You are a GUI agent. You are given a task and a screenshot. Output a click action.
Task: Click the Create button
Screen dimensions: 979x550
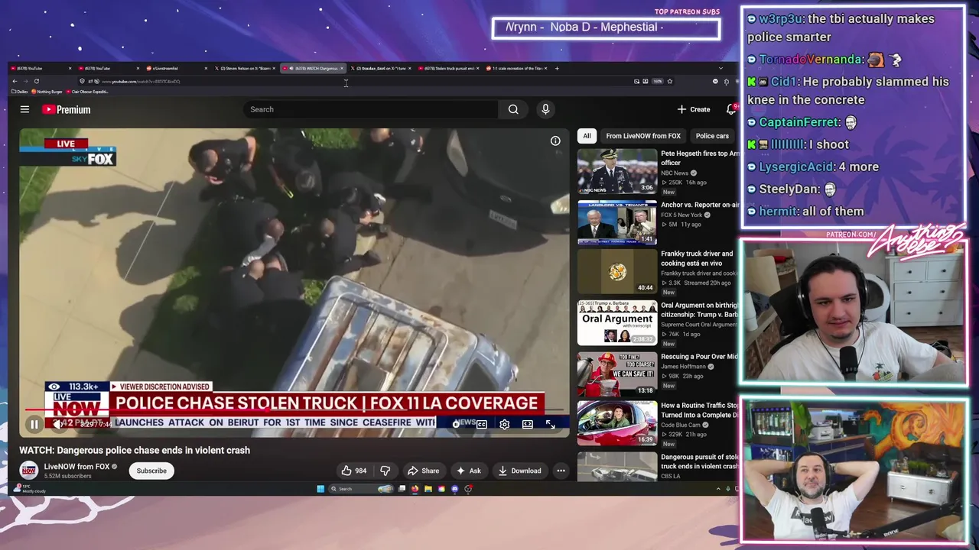694,109
